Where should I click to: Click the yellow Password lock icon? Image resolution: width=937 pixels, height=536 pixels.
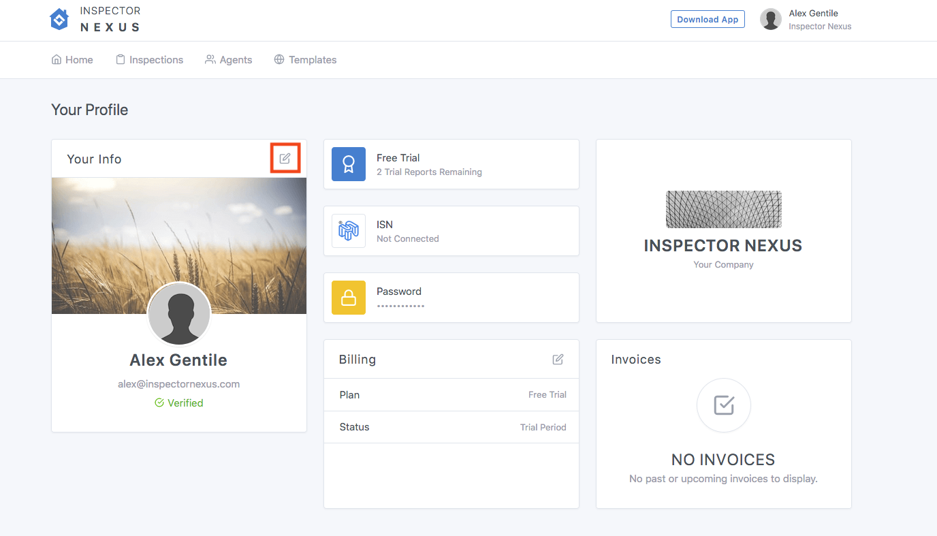point(349,298)
